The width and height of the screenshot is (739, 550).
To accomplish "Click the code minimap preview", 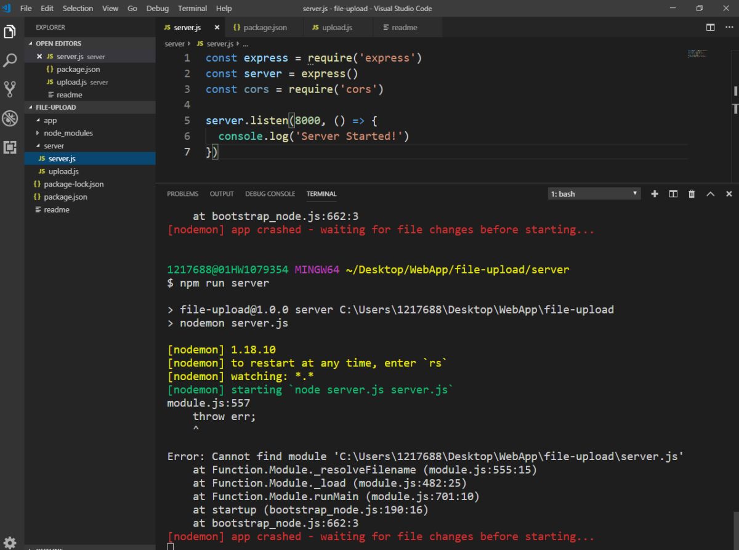I will point(697,54).
